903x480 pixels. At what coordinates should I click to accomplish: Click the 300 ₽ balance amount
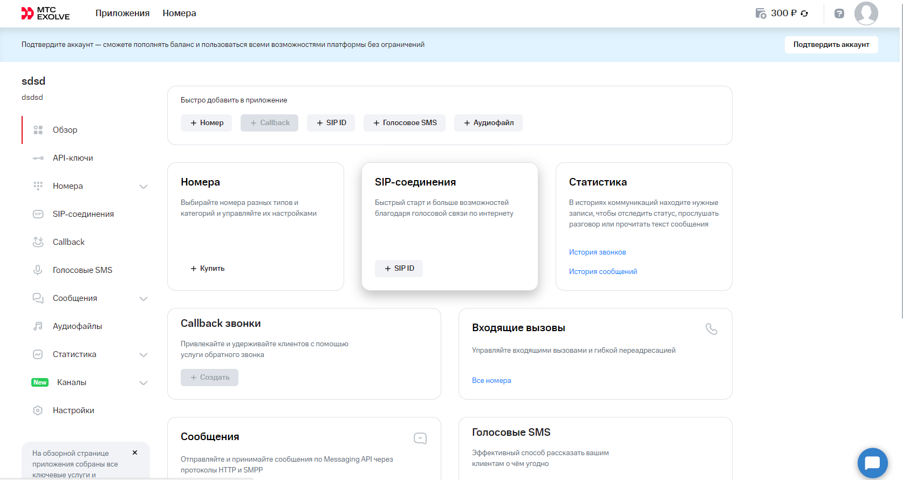pos(784,13)
